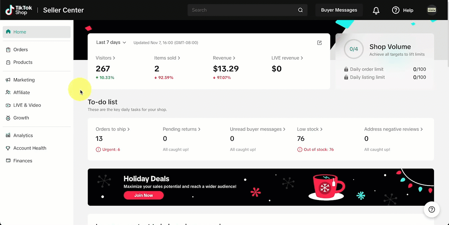The image size is (449, 225).
Task: Open the Help question mark icon
Action: (396, 10)
